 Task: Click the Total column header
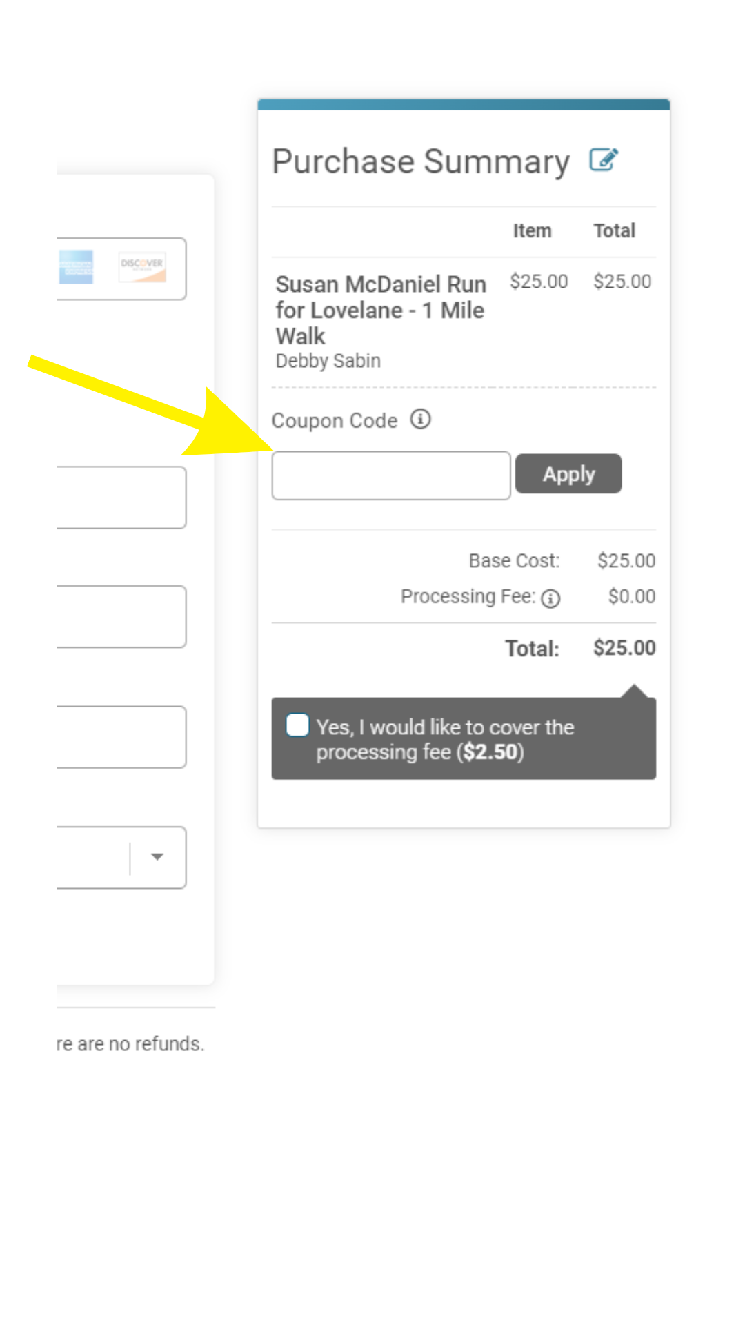614,230
